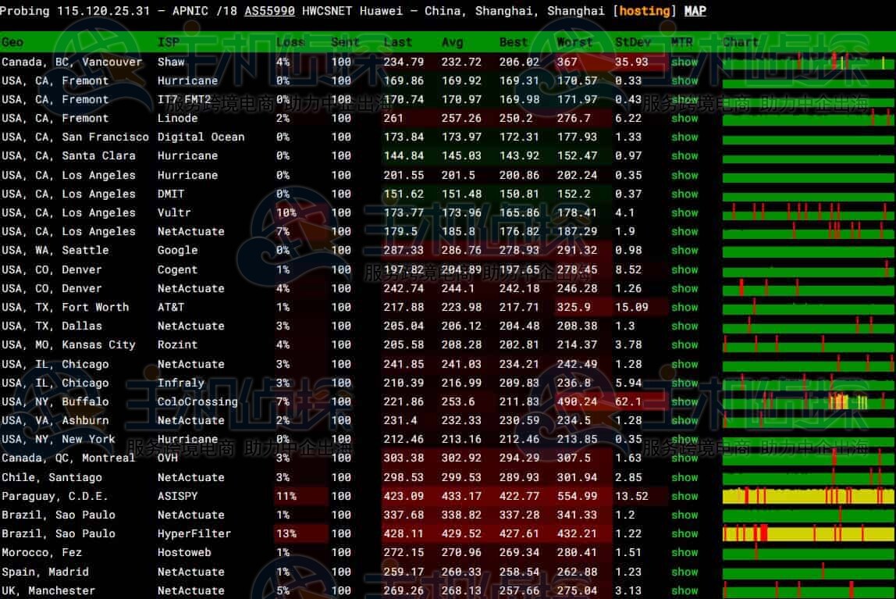The image size is (896, 599).
Task: Show MTR for Buffalo ColoCrossing row
Action: (684, 402)
